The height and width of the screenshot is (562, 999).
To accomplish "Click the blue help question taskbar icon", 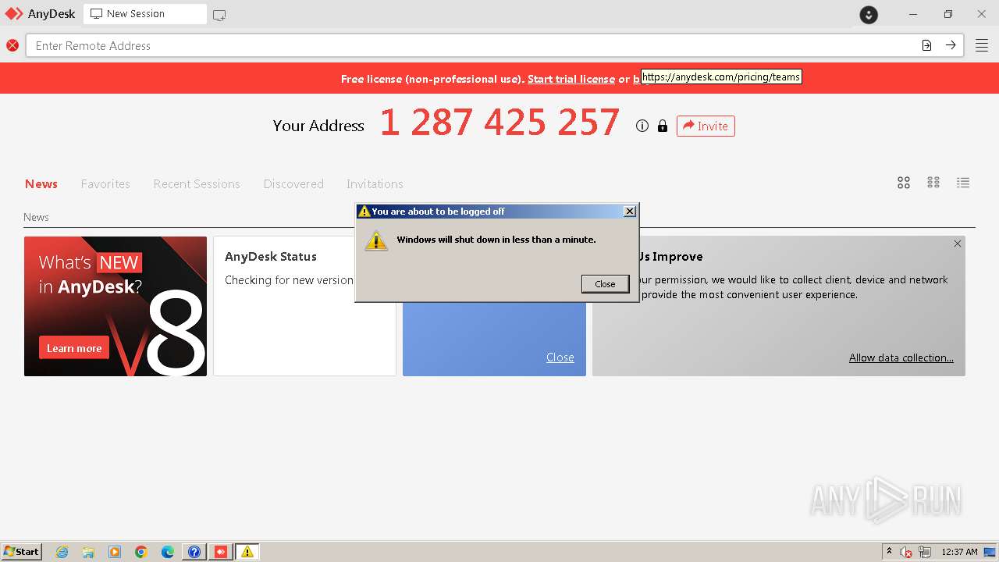I will (194, 552).
